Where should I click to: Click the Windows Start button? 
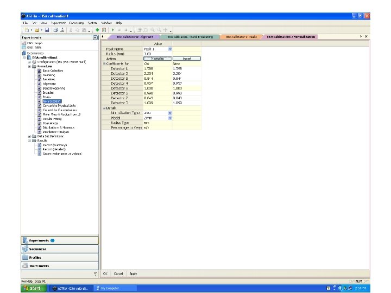(x=34, y=288)
